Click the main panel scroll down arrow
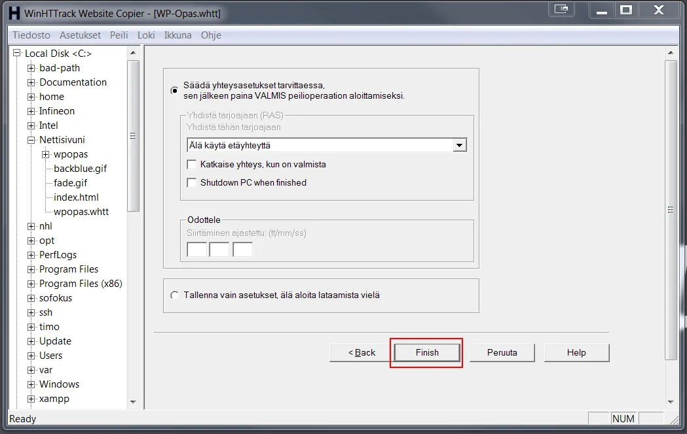 tap(671, 402)
